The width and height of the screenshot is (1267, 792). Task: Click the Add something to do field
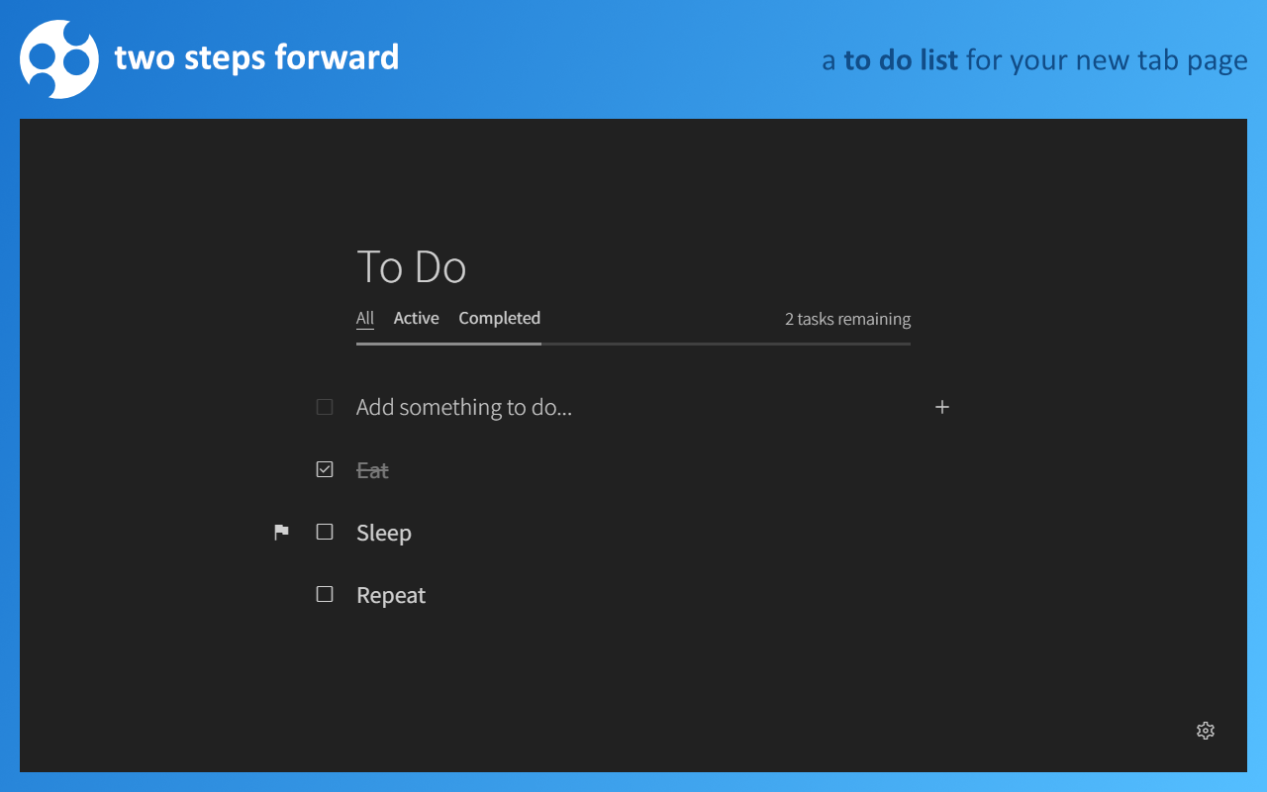coord(464,407)
